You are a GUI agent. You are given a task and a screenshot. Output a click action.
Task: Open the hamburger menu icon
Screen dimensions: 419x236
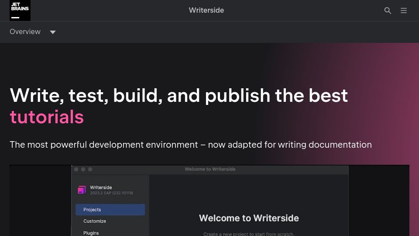coord(404,10)
